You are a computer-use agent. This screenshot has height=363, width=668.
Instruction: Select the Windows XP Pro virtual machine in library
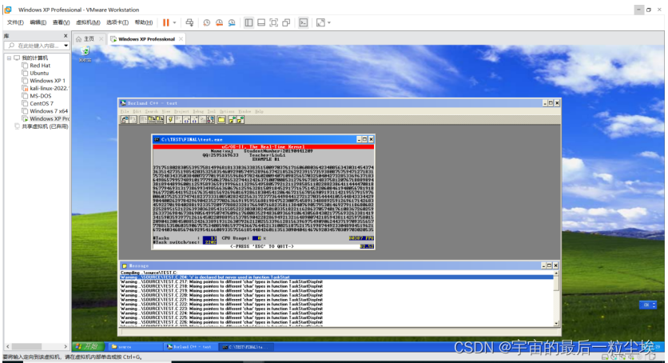tap(46, 119)
